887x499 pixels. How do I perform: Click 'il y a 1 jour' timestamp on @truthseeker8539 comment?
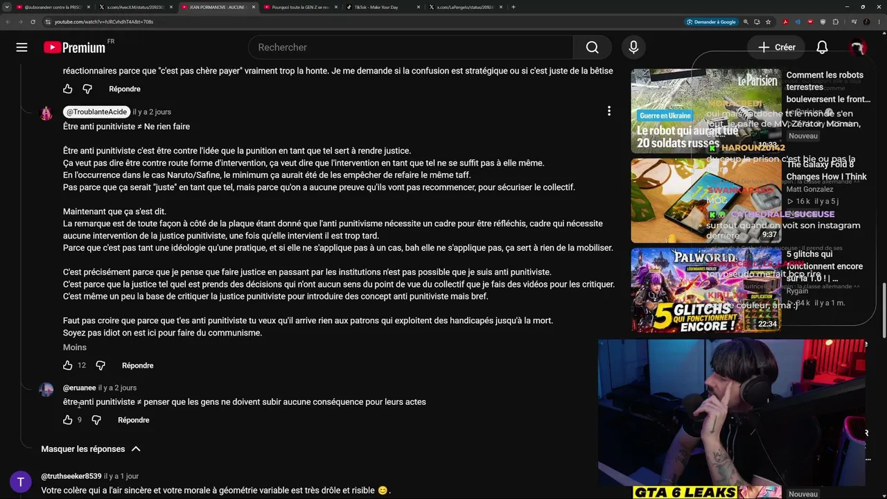(121, 476)
